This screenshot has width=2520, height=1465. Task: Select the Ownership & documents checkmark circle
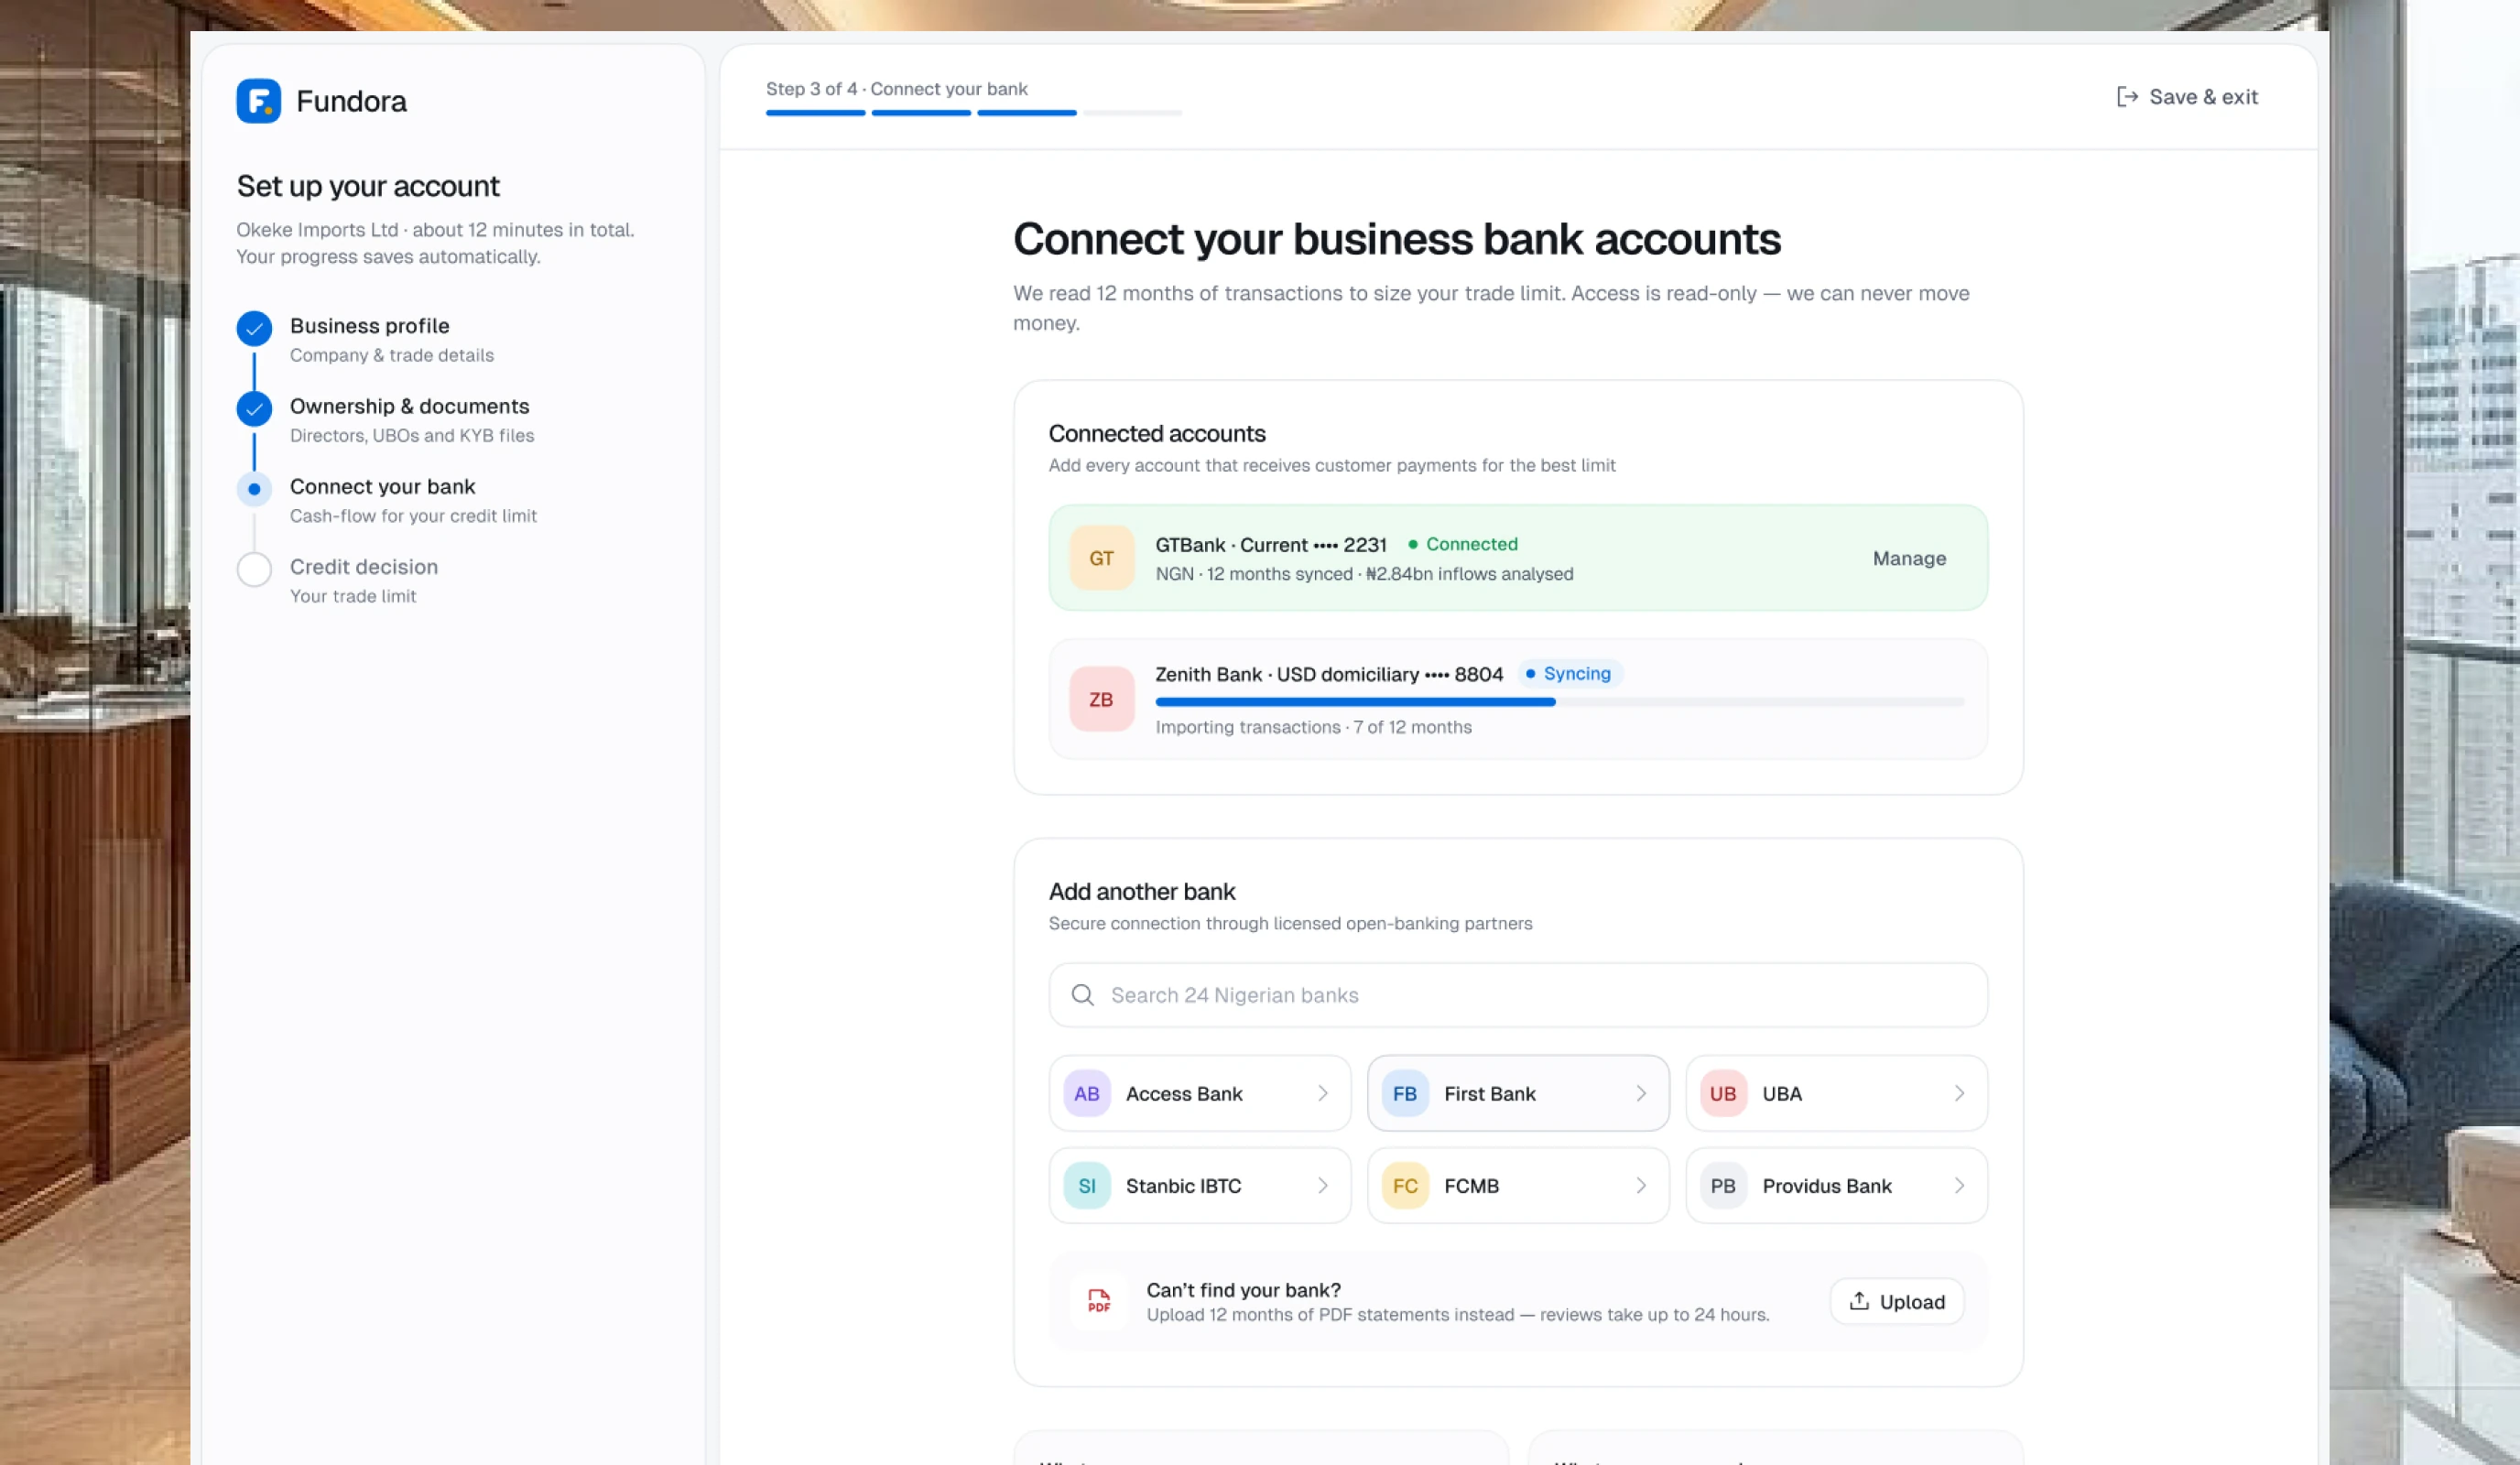254,408
